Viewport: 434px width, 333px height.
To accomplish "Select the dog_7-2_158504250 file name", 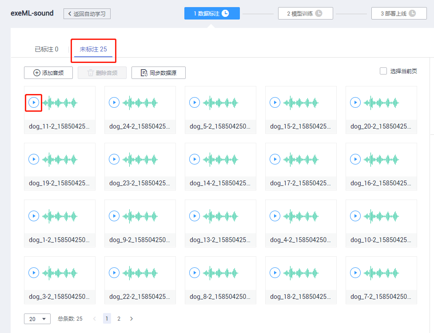I will tap(381, 297).
